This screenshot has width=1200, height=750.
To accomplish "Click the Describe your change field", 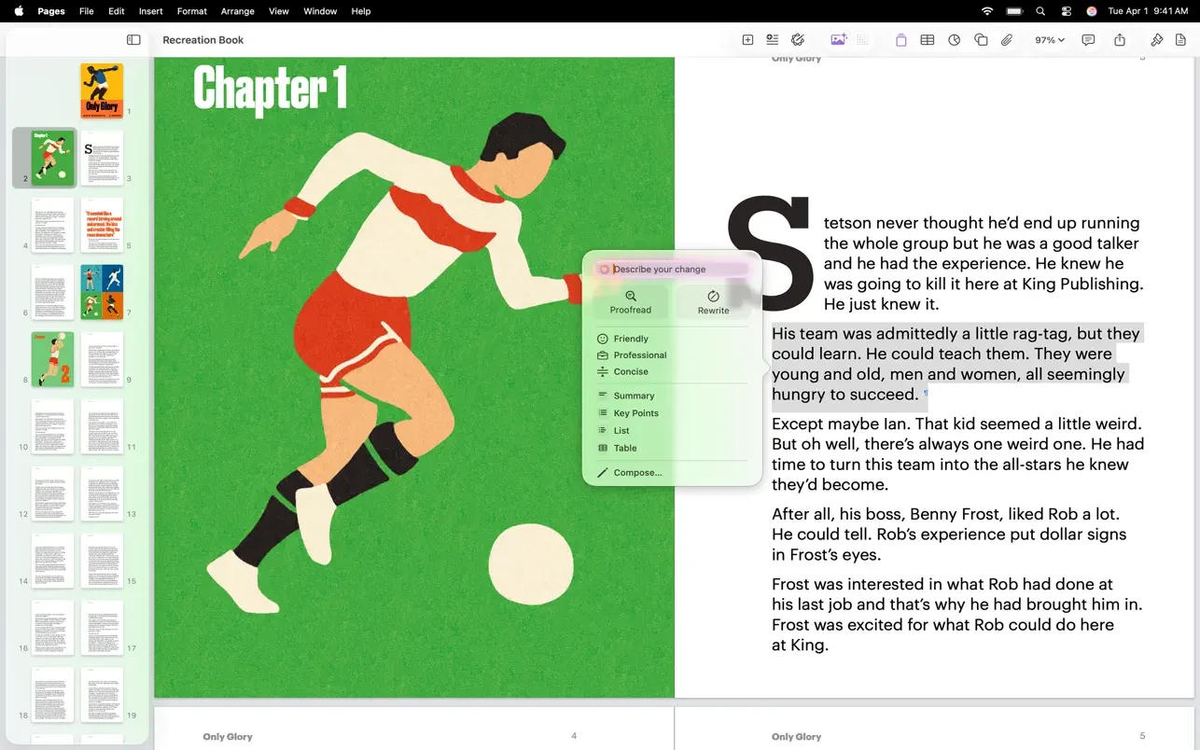I will pos(677,270).
